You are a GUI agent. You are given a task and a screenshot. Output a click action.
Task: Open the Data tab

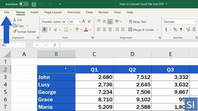pyautogui.click(x=89, y=12)
